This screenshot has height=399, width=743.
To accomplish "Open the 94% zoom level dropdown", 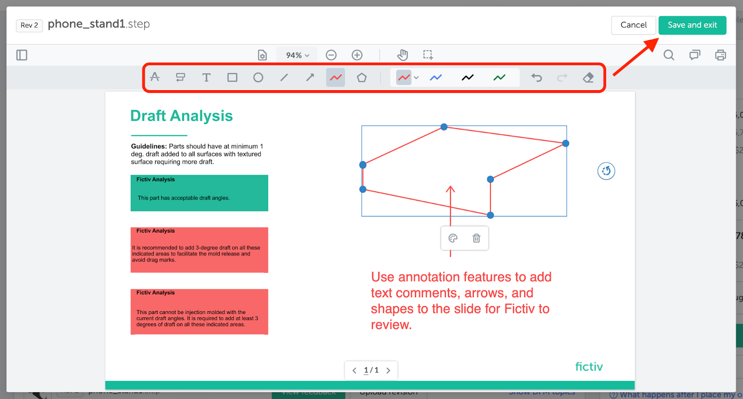I will click(x=297, y=55).
